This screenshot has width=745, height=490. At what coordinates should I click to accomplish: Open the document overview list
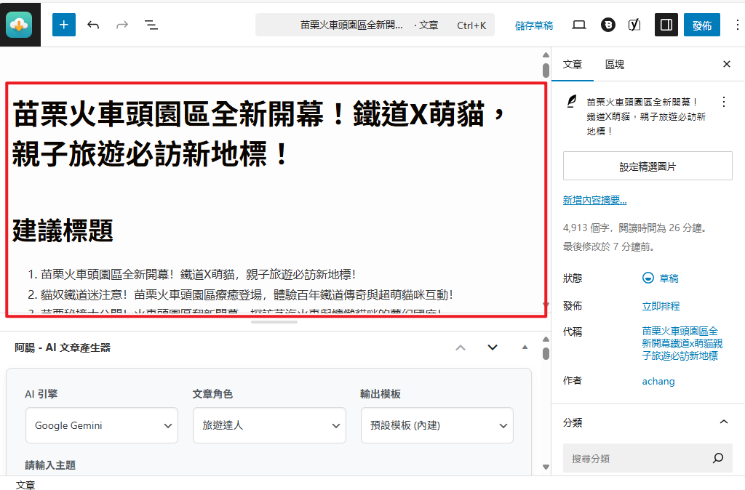tap(151, 25)
